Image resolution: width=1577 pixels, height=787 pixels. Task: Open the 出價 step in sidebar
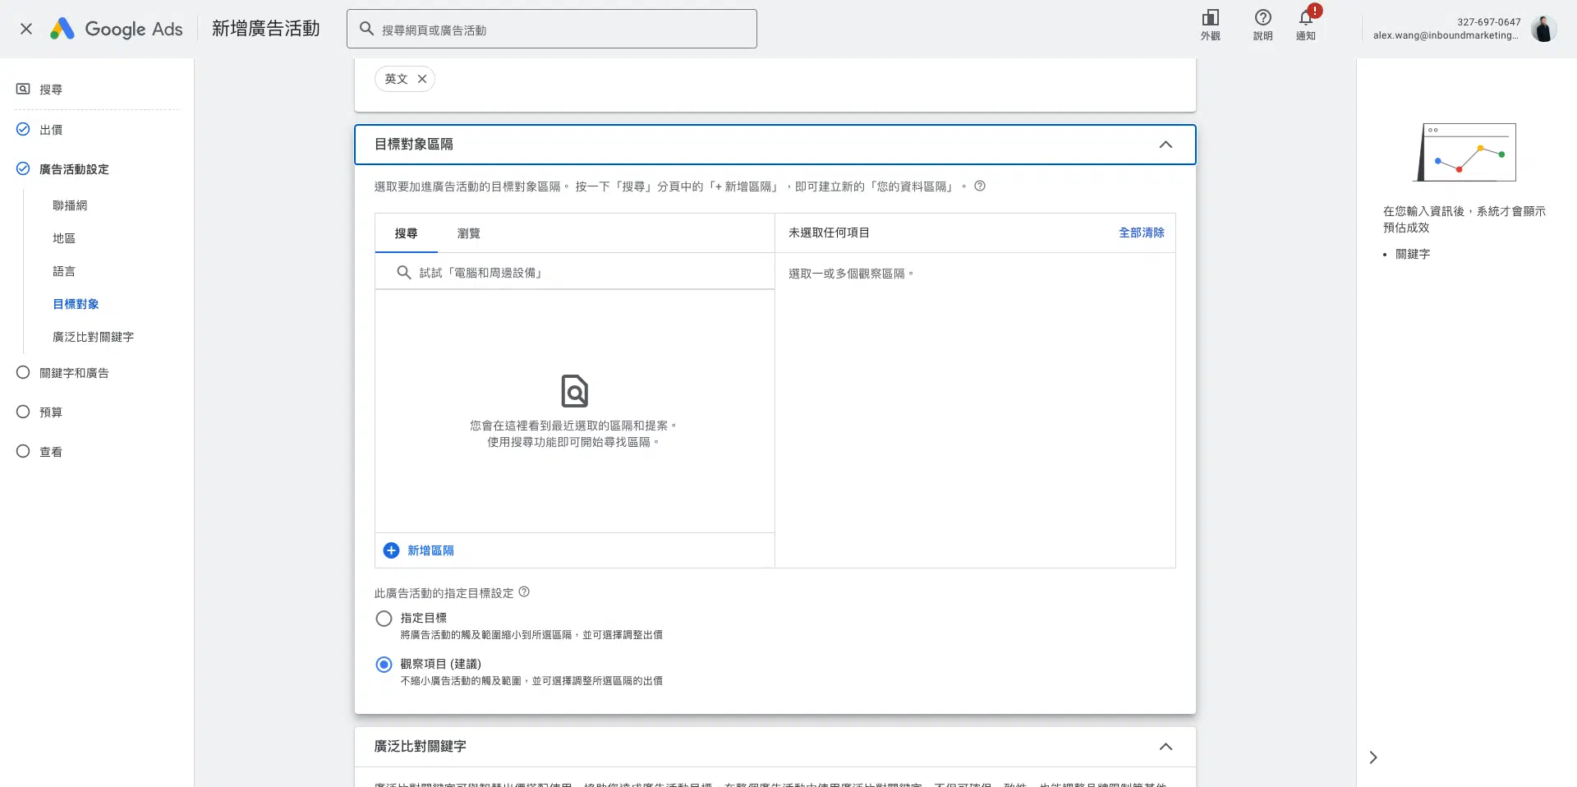(51, 130)
